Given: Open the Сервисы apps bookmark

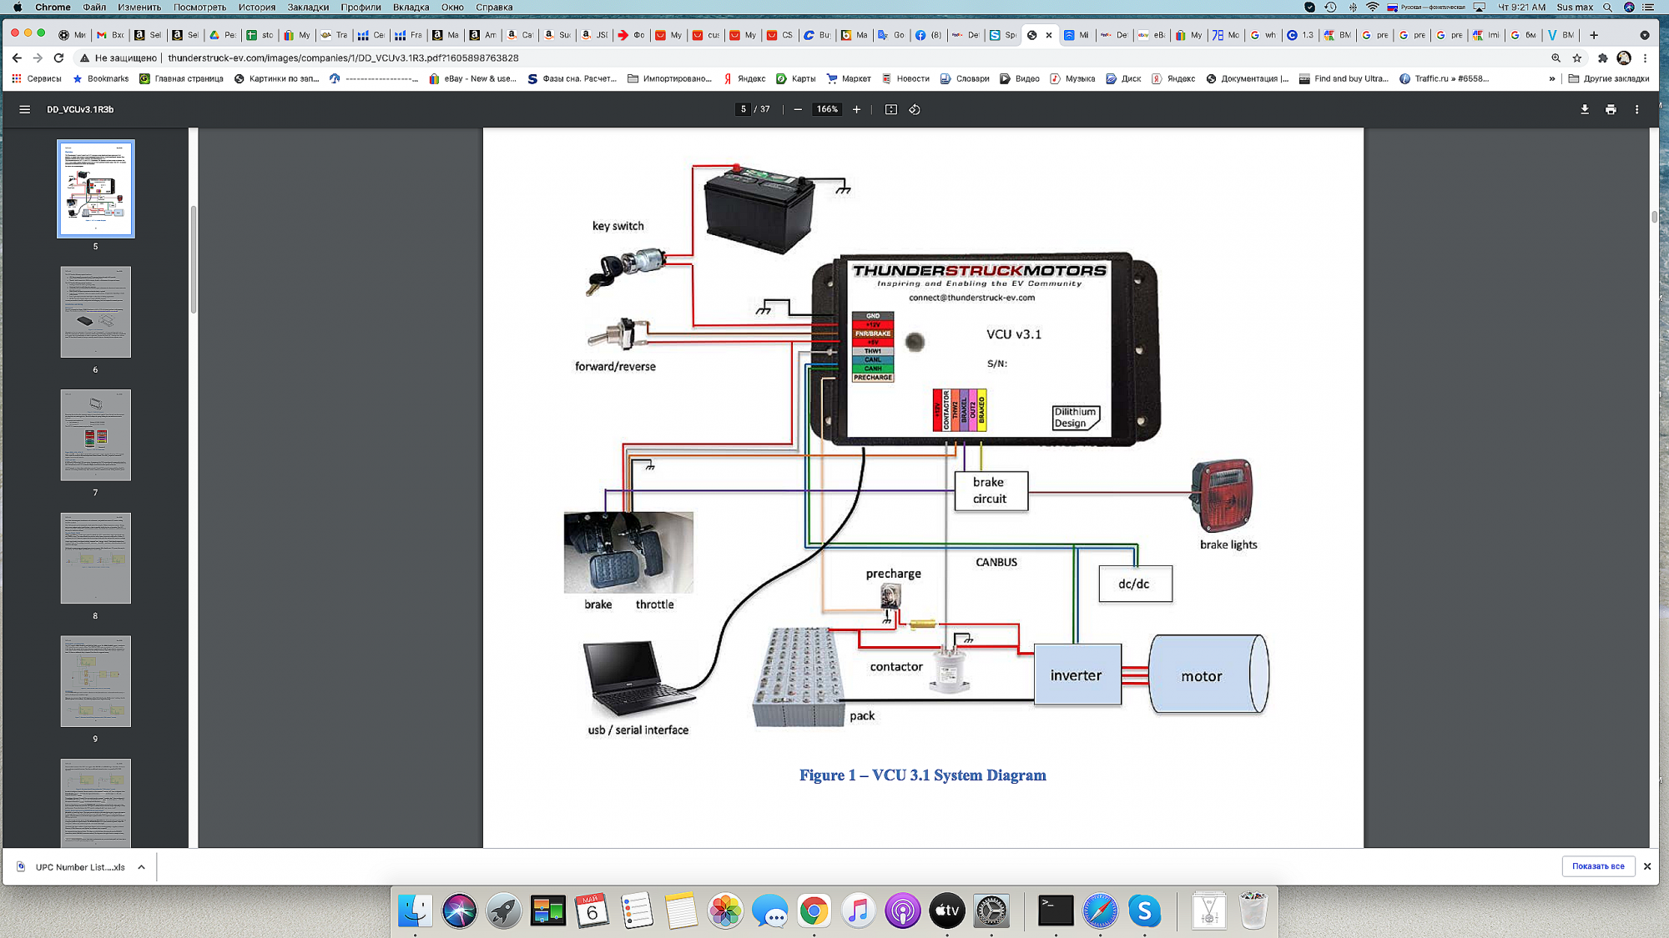Looking at the screenshot, I should (x=37, y=78).
